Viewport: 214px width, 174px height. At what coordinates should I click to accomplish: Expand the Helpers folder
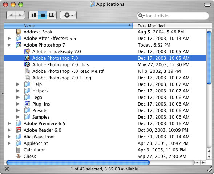18,91
